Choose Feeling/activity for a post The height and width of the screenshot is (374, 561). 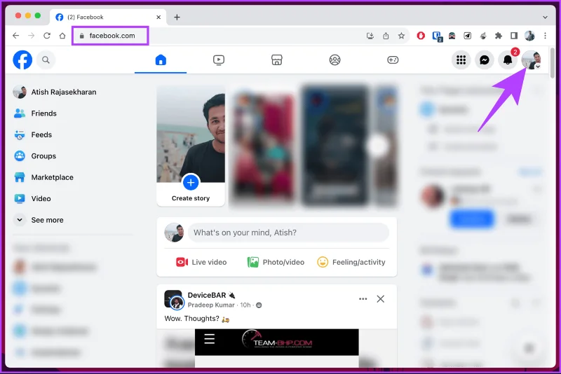(351, 262)
